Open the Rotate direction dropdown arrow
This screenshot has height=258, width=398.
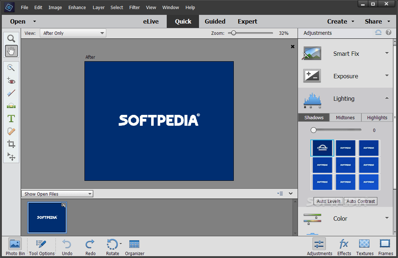point(121,244)
